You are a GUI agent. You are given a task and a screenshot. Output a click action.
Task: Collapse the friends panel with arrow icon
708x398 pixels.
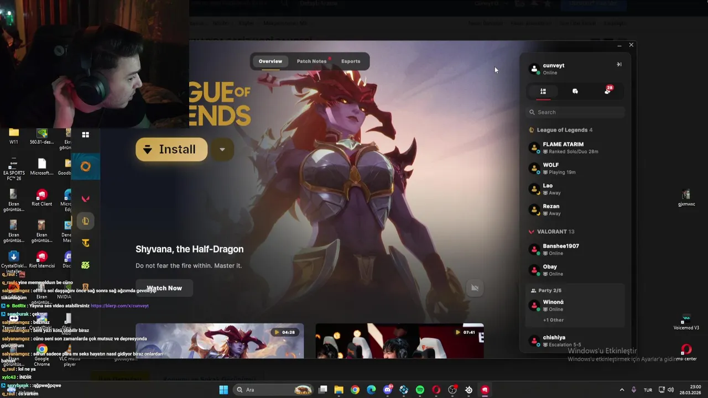[619, 65]
